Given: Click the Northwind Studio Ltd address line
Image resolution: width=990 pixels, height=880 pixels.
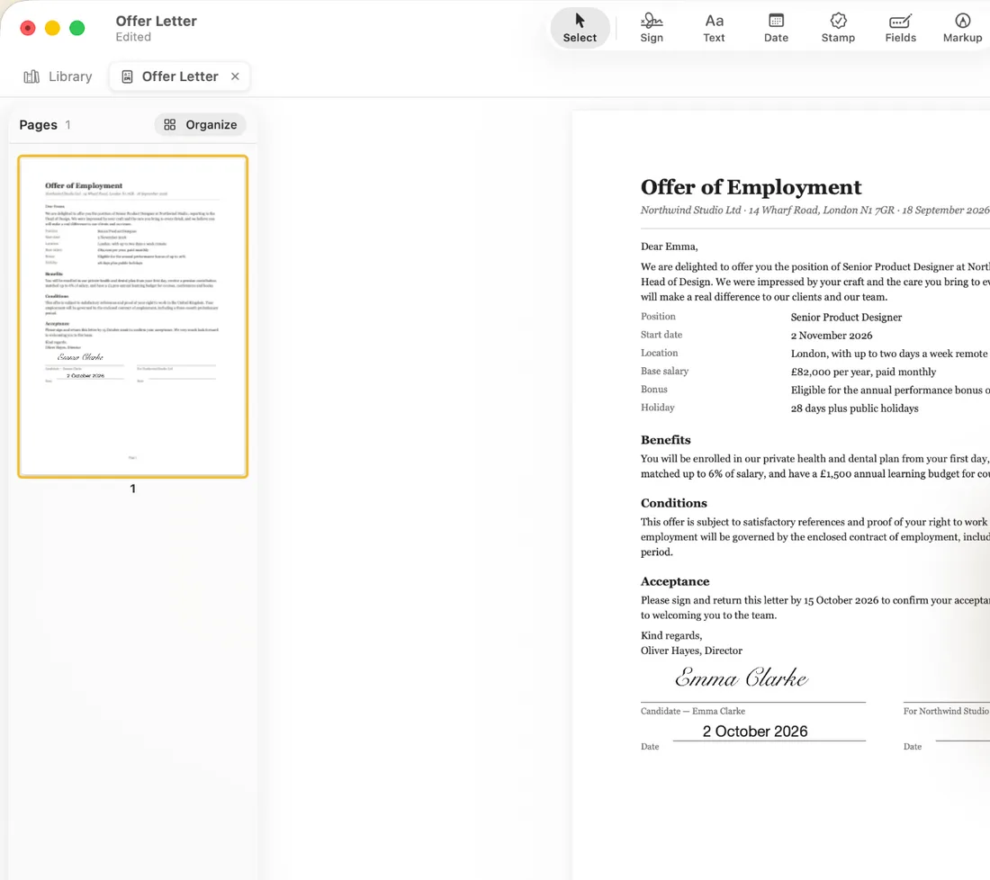Looking at the screenshot, I should pyautogui.click(x=815, y=211).
